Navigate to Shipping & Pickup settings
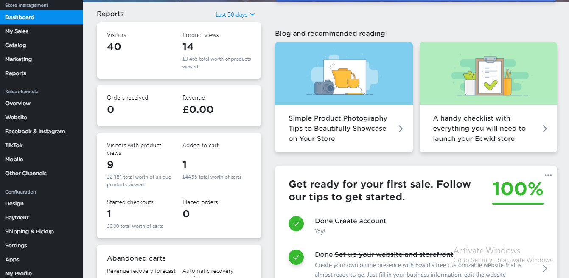 (30, 231)
